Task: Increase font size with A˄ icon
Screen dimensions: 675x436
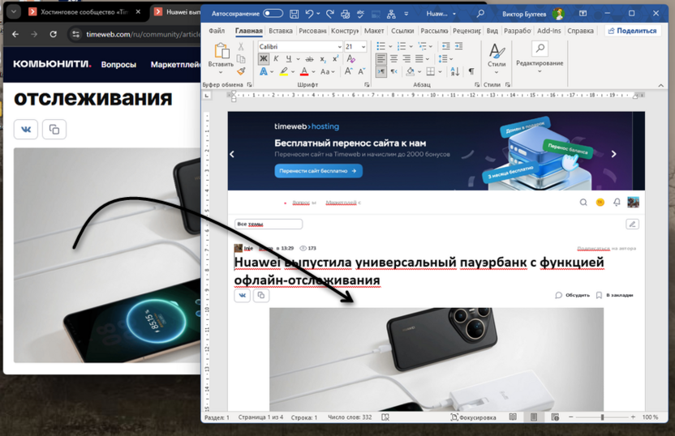Action: coord(348,71)
